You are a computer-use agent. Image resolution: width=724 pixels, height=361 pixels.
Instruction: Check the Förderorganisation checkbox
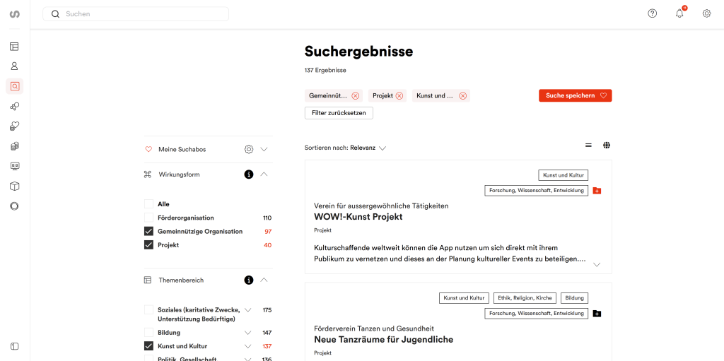coord(148,218)
